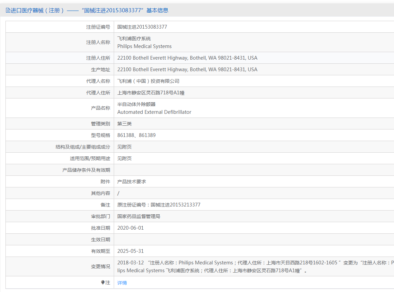Click the 其他内容 label

(100, 193)
